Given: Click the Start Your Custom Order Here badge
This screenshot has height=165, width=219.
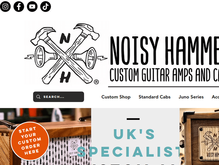Looking at the screenshot, I should pos(30,141).
